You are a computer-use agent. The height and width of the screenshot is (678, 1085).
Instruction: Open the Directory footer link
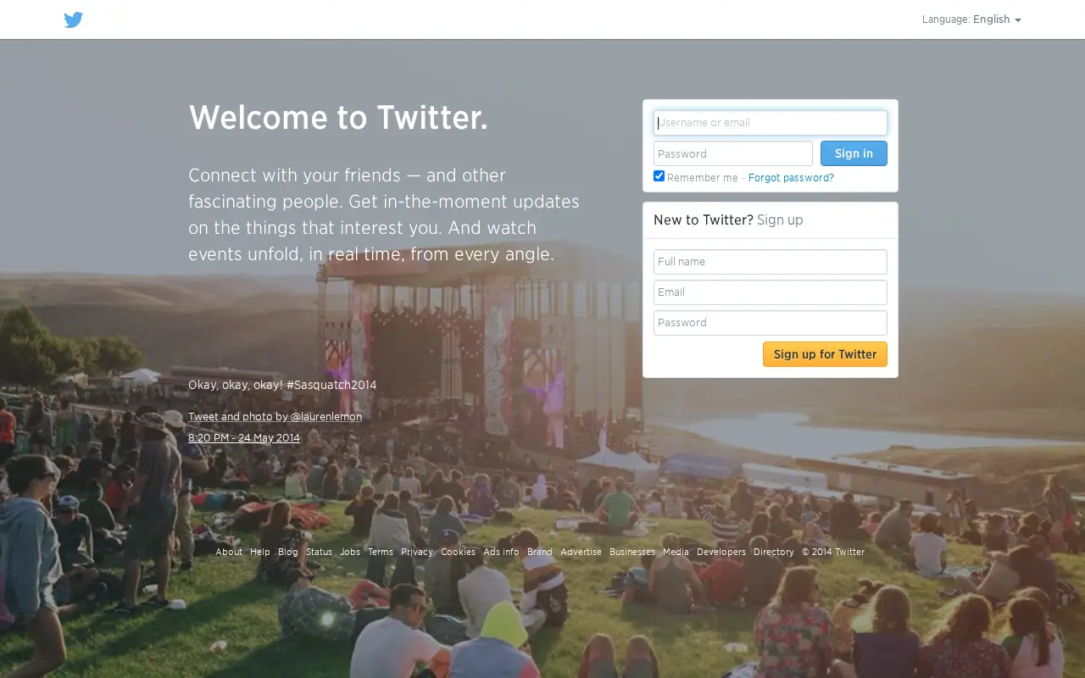click(774, 552)
